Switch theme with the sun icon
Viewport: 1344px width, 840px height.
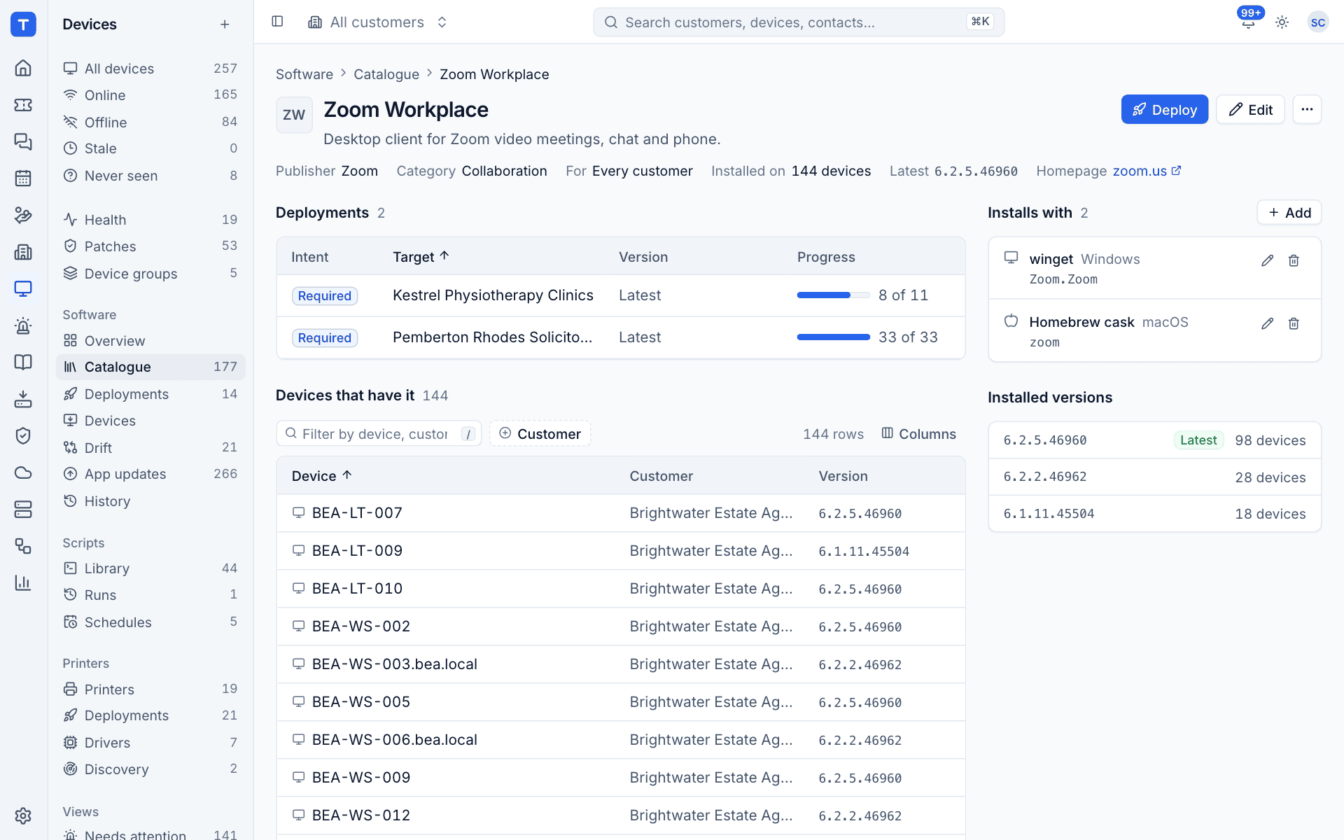1282,22
